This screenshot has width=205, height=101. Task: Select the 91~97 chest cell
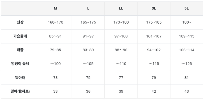click(x=88, y=36)
